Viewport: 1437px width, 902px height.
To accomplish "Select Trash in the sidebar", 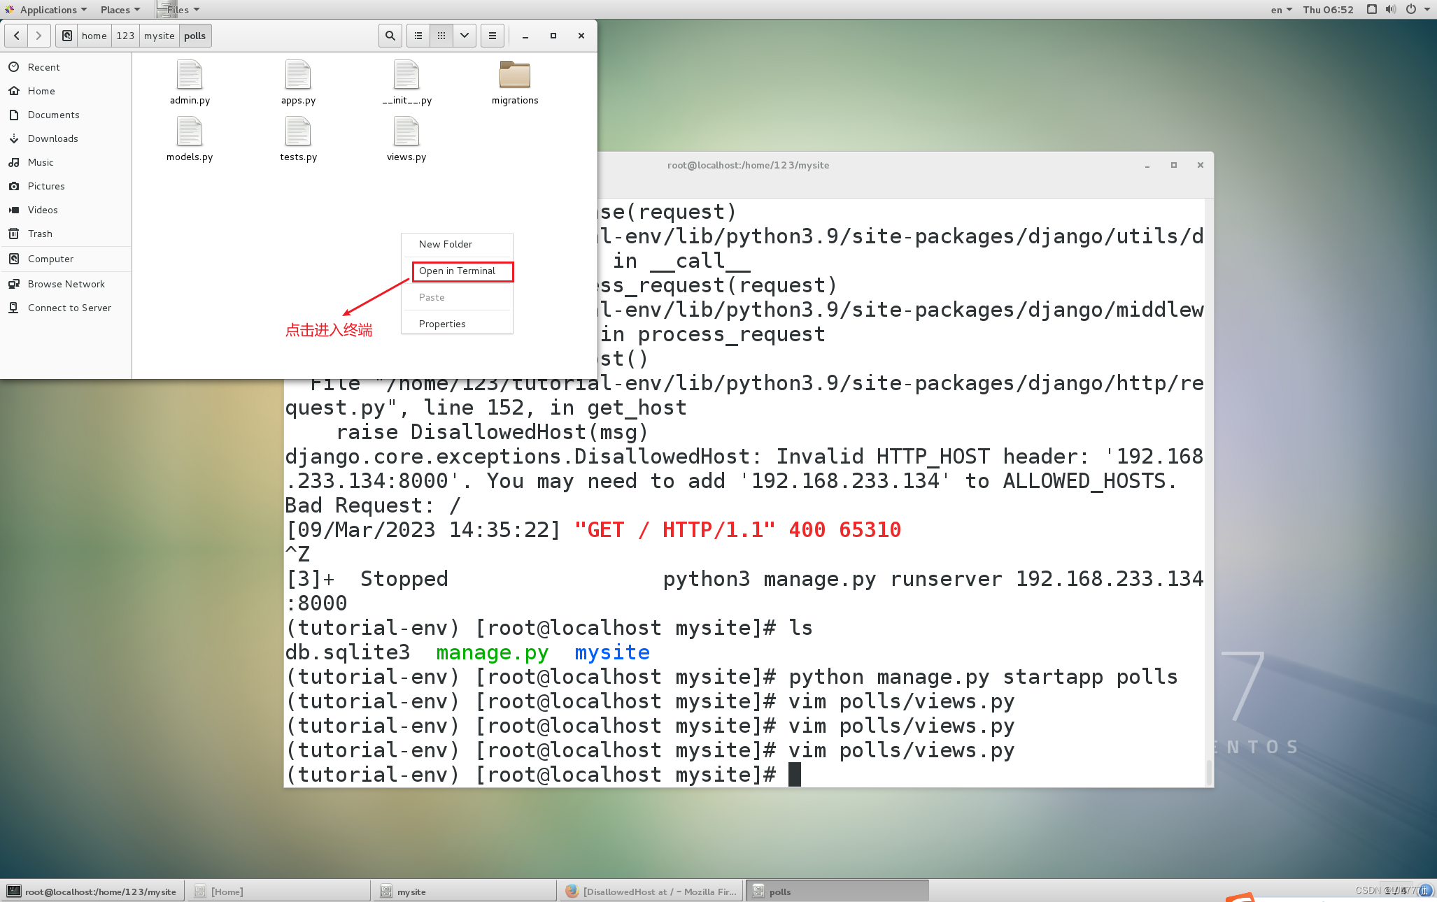I will 40,234.
